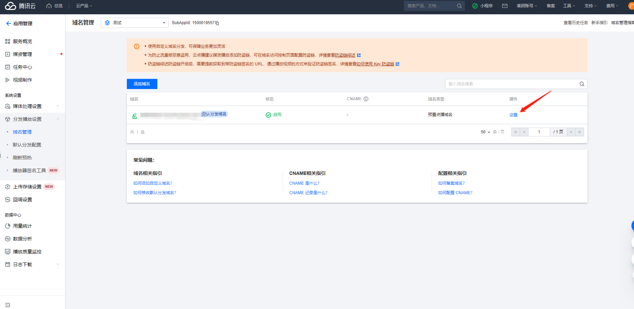Screen dimensions: 634x309
Task: Click the copy SubAppId icon
Action: point(217,23)
